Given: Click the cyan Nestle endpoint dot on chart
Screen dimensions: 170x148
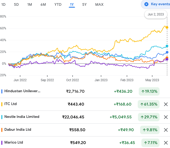Looking at the screenshot, I should pyautogui.click(x=167, y=46).
